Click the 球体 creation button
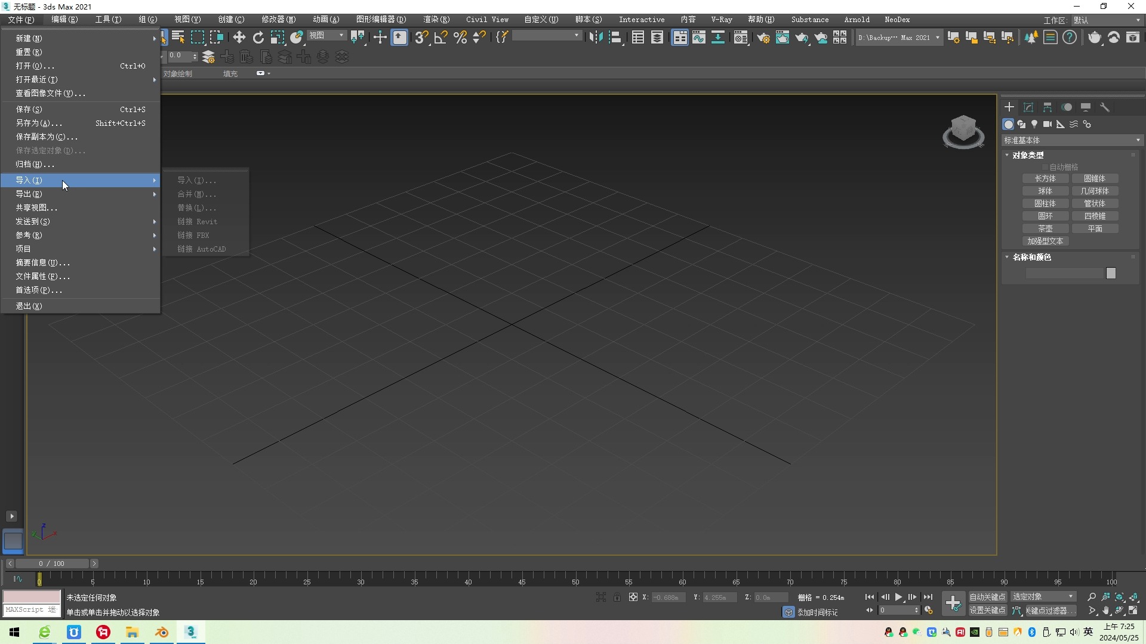The width and height of the screenshot is (1146, 644). [x=1045, y=191]
